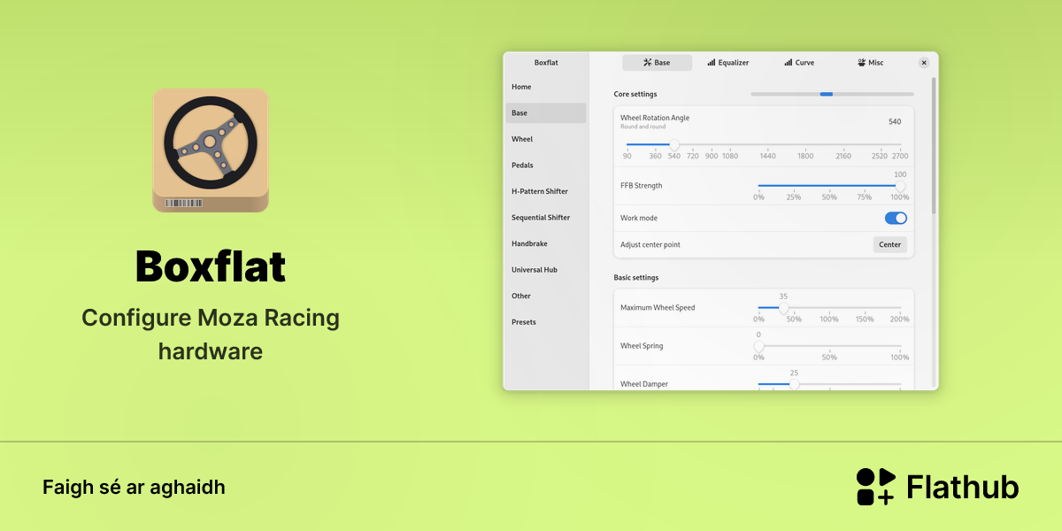
Task: Open the Misc tab
Action: pyautogui.click(x=871, y=63)
